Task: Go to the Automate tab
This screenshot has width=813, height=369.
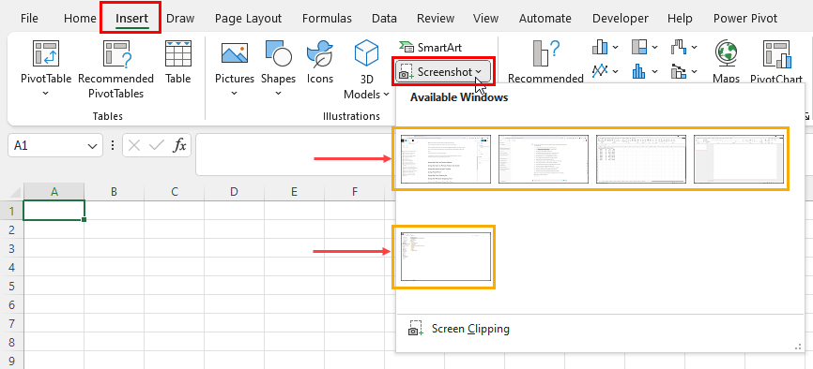Action: pos(545,19)
